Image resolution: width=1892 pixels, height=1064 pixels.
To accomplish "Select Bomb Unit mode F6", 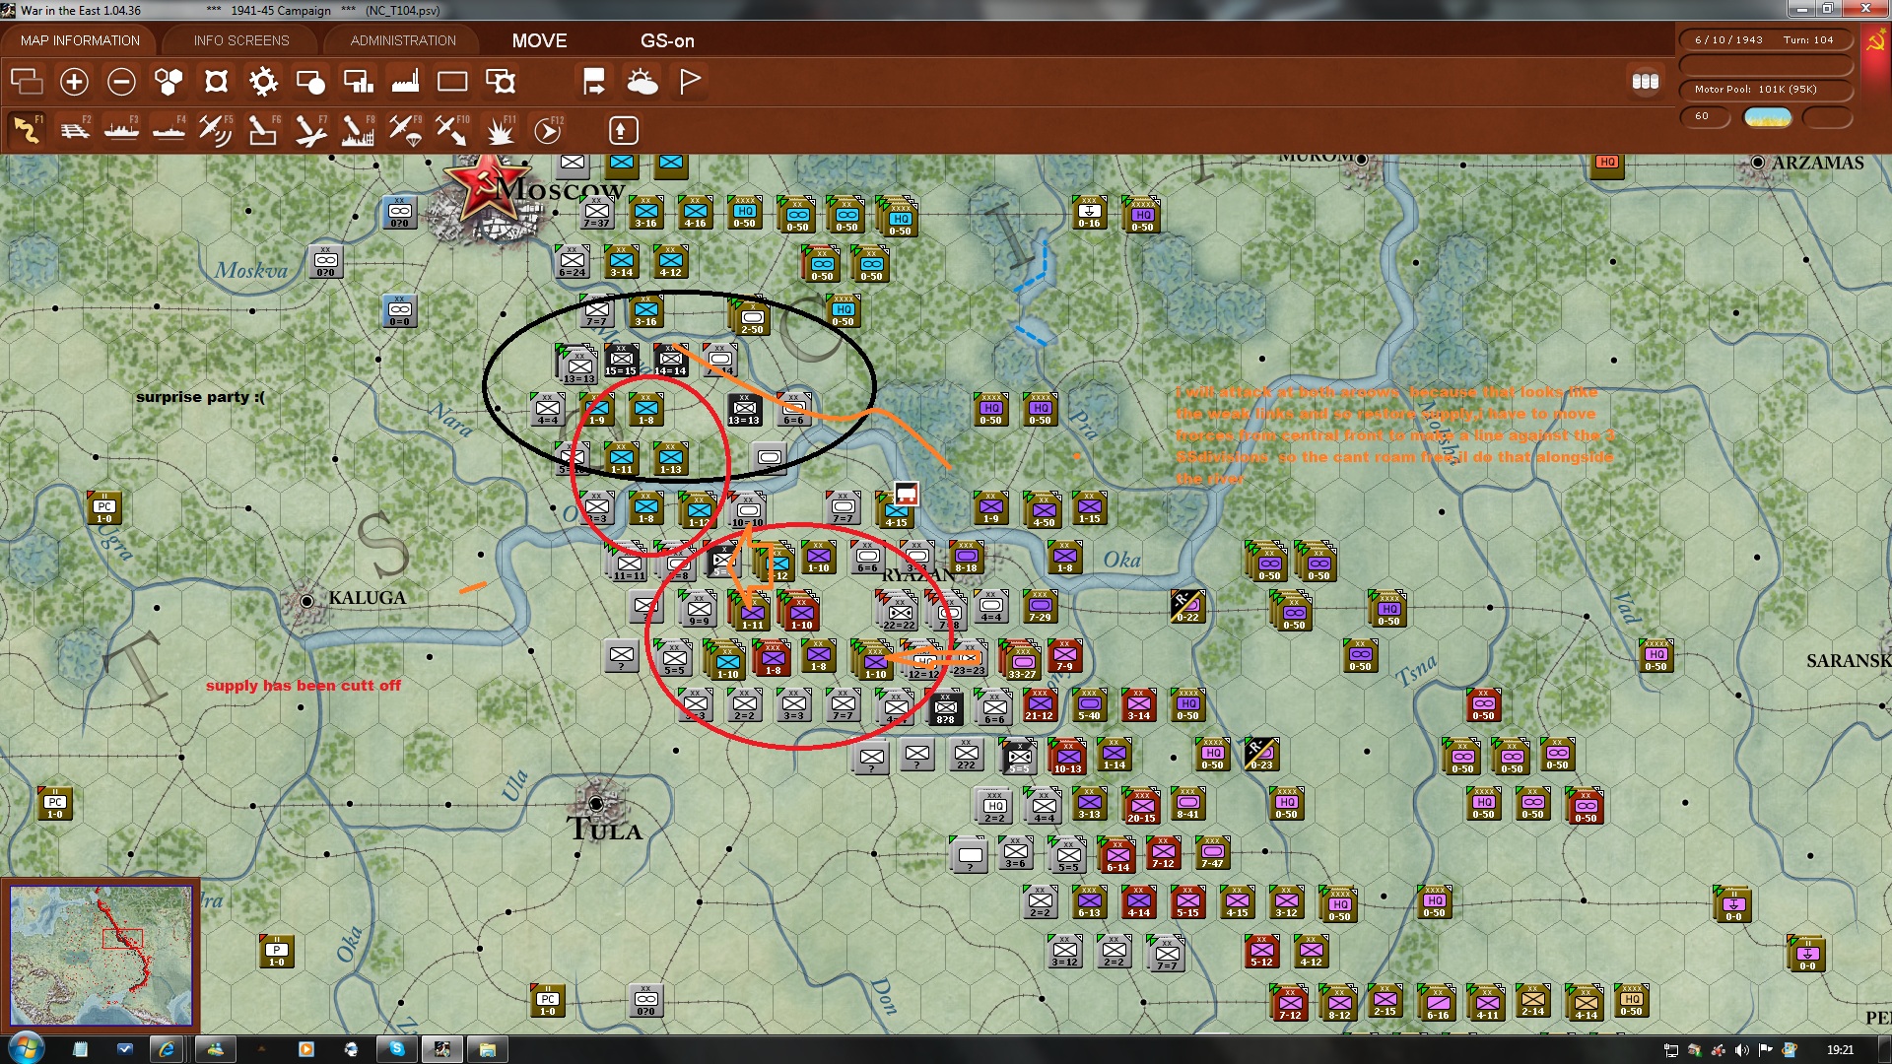I will click(263, 129).
